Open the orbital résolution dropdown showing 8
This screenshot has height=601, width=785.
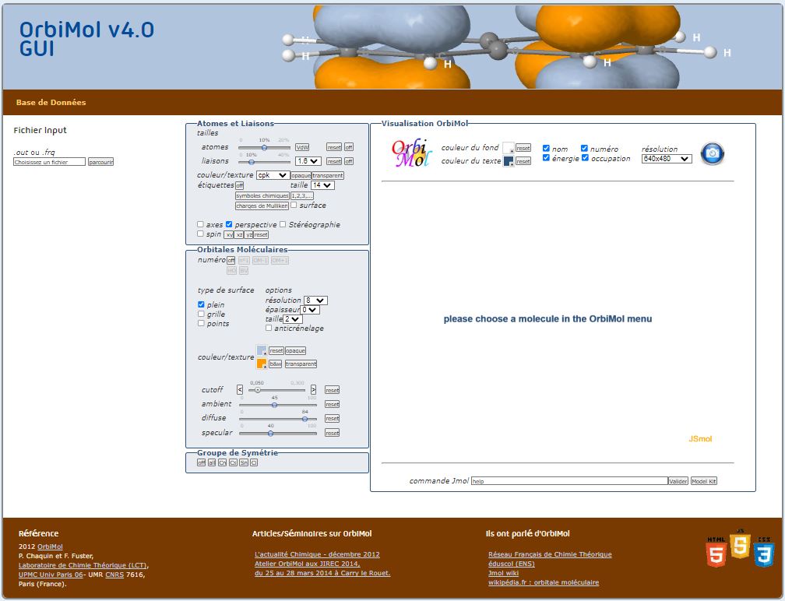tap(315, 300)
